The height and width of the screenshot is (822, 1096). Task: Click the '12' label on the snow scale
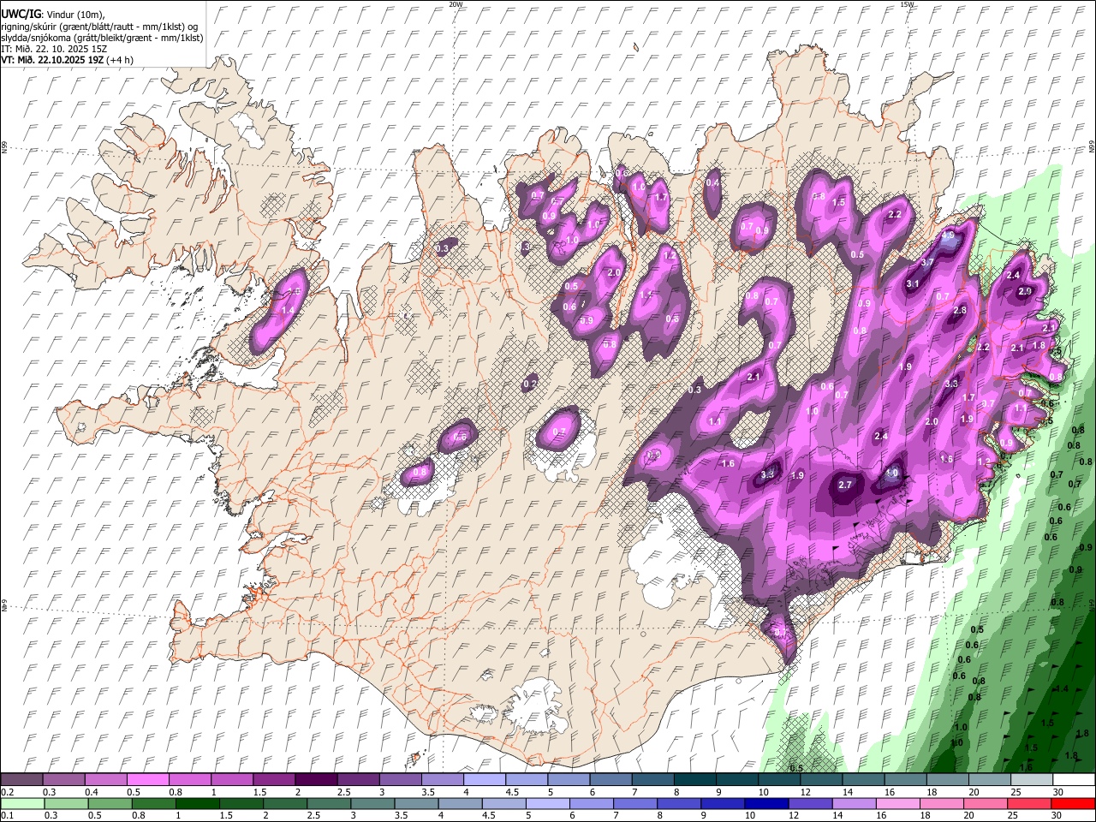805,793
